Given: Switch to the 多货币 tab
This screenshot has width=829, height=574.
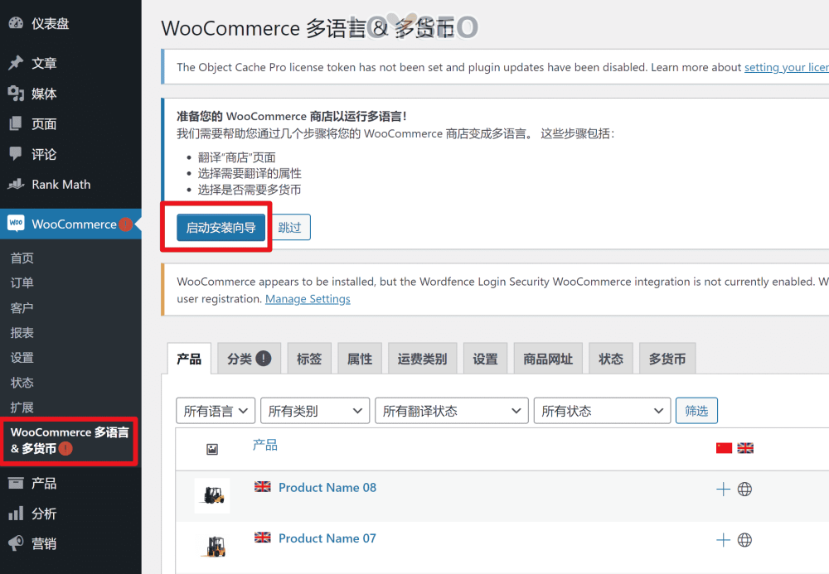Looking at the screenshot, I should [667, 359].
